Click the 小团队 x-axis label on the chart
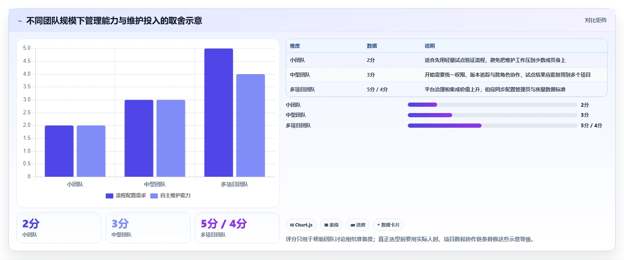 coord(75,184)
